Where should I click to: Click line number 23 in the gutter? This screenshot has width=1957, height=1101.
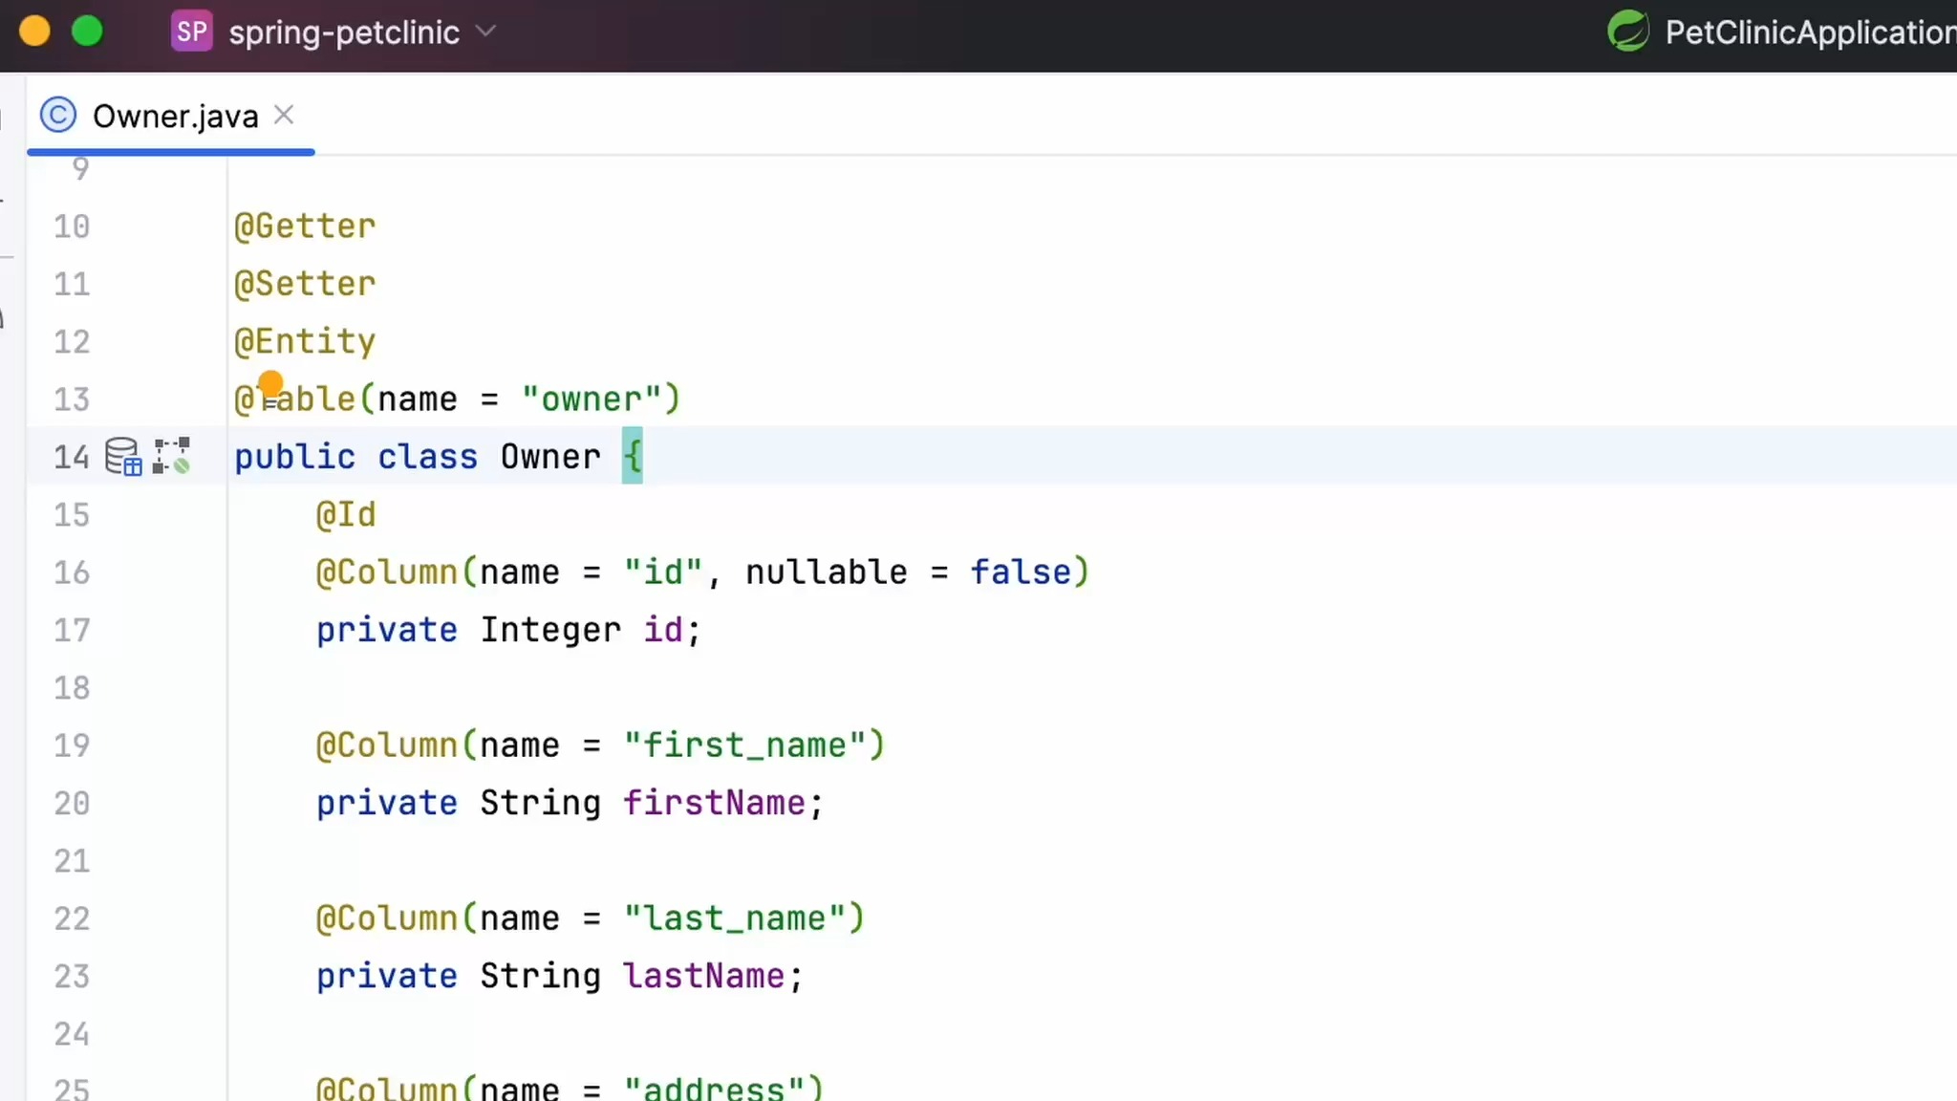72,976
